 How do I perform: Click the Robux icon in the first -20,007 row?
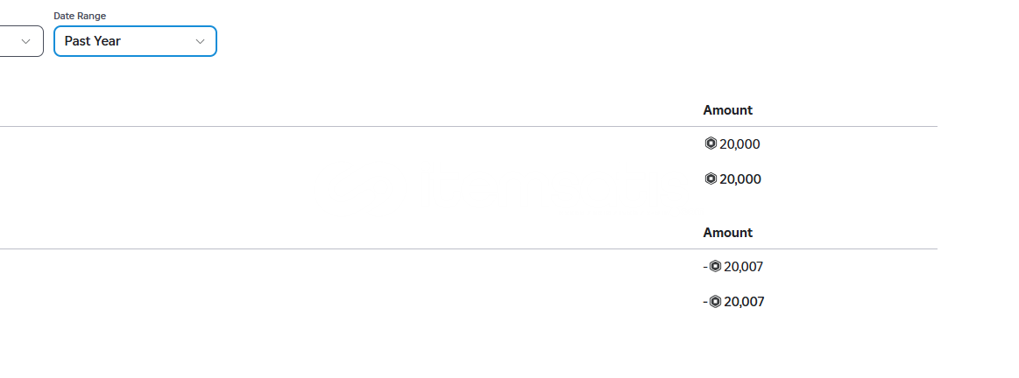tap(716, 266)
